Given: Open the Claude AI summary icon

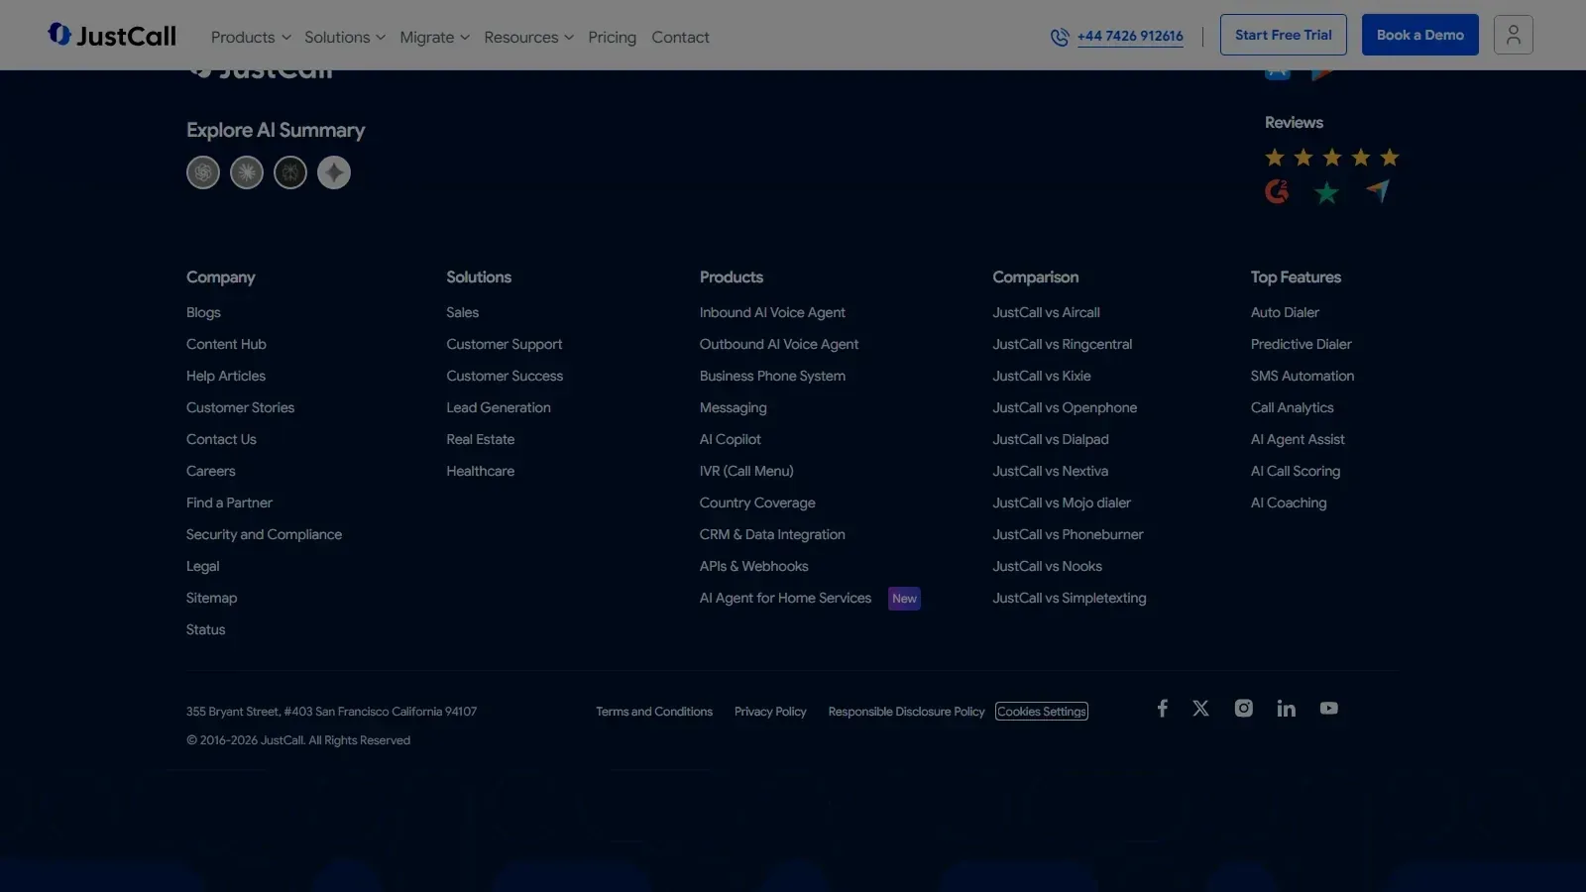Looking at the screenshot, I should click(x=247, y=172).
